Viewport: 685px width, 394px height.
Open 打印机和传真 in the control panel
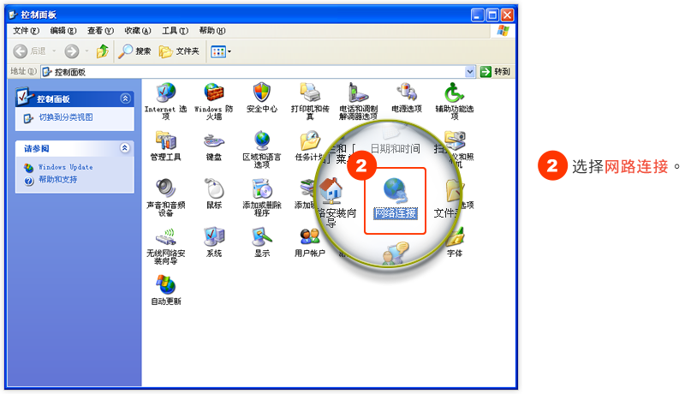tap(310, 93)
